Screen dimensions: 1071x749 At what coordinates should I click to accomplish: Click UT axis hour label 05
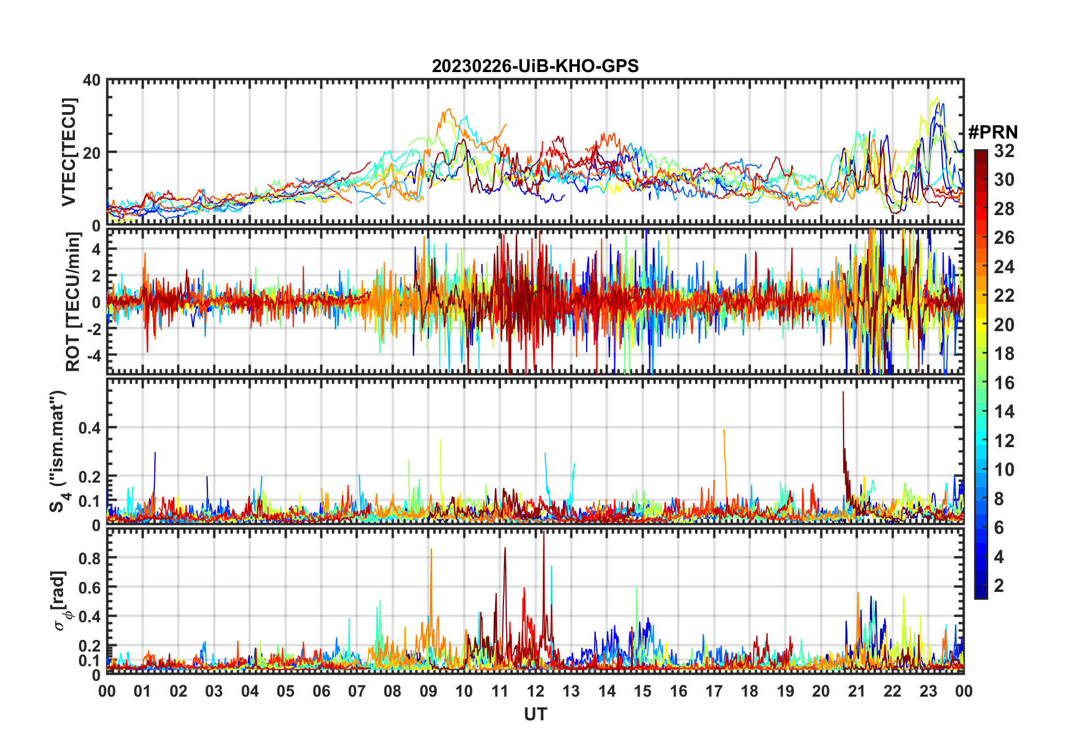[x=285, y=691]
